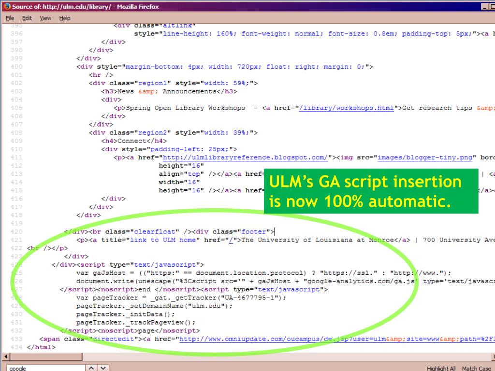The height and width of the screenshot is (371, 495).
Task: Follow the /library/workshops.html link
Action: (346, 108)
